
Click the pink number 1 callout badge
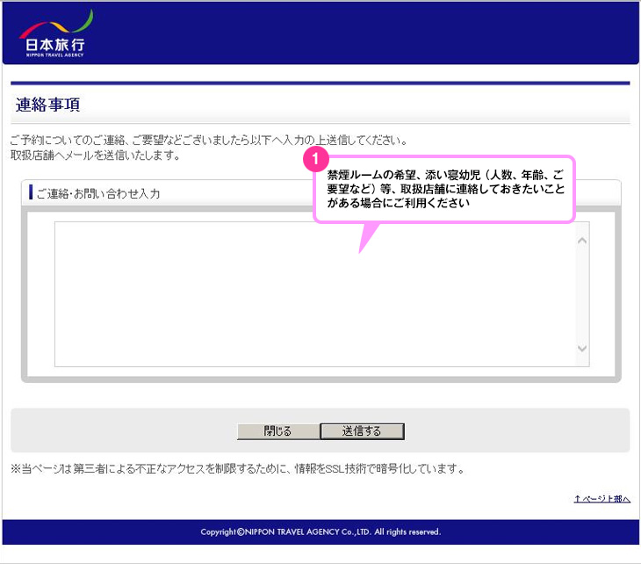pyautogui.click(x=315, y=159)
